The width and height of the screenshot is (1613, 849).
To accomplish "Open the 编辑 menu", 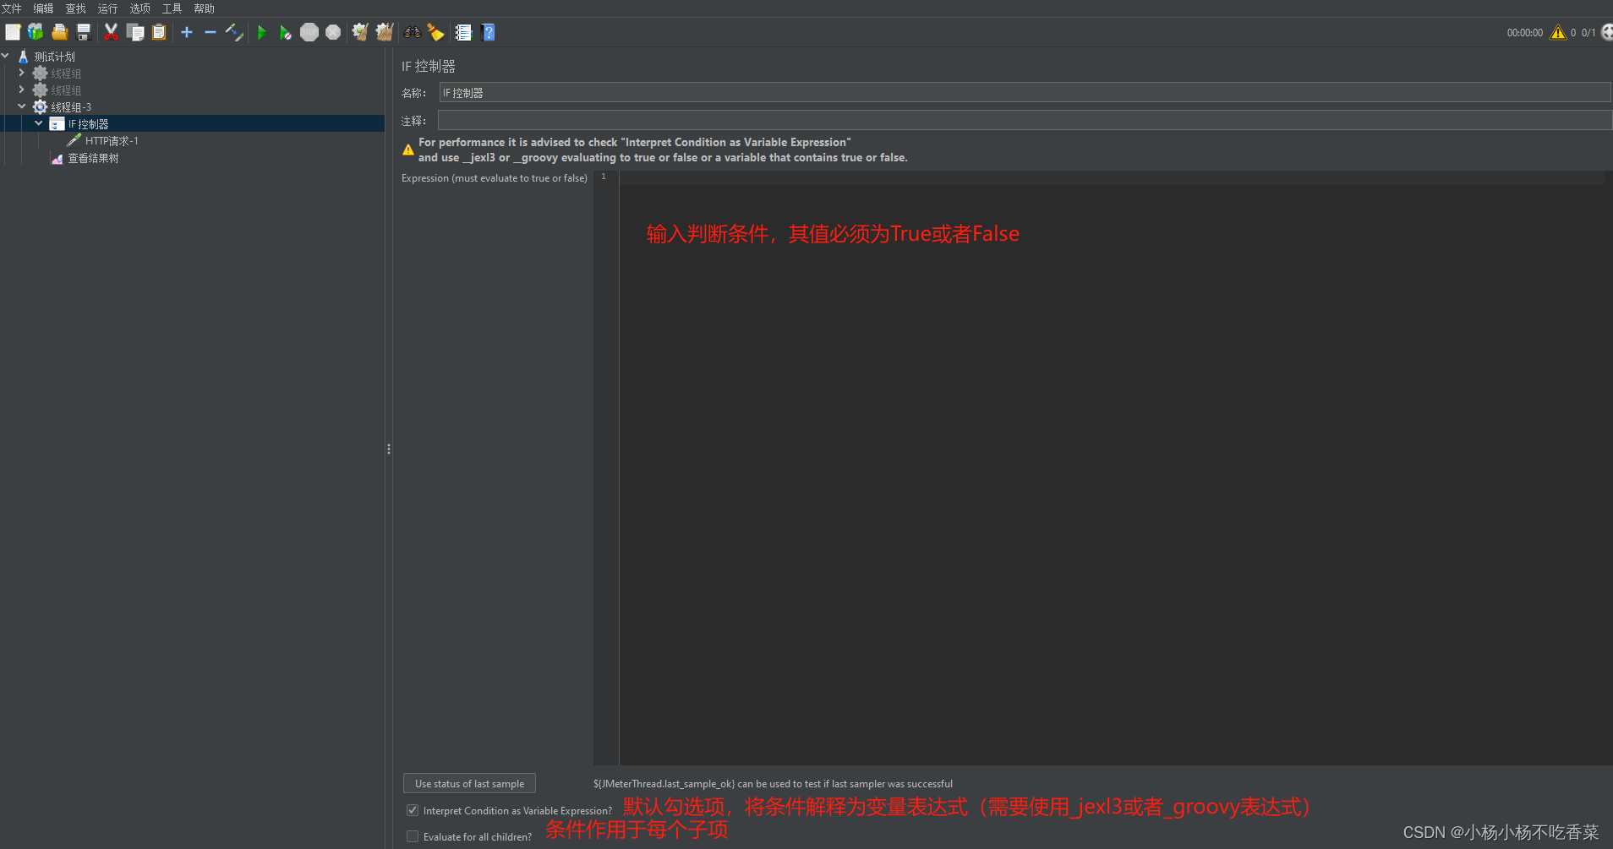I will pos(44,8).
